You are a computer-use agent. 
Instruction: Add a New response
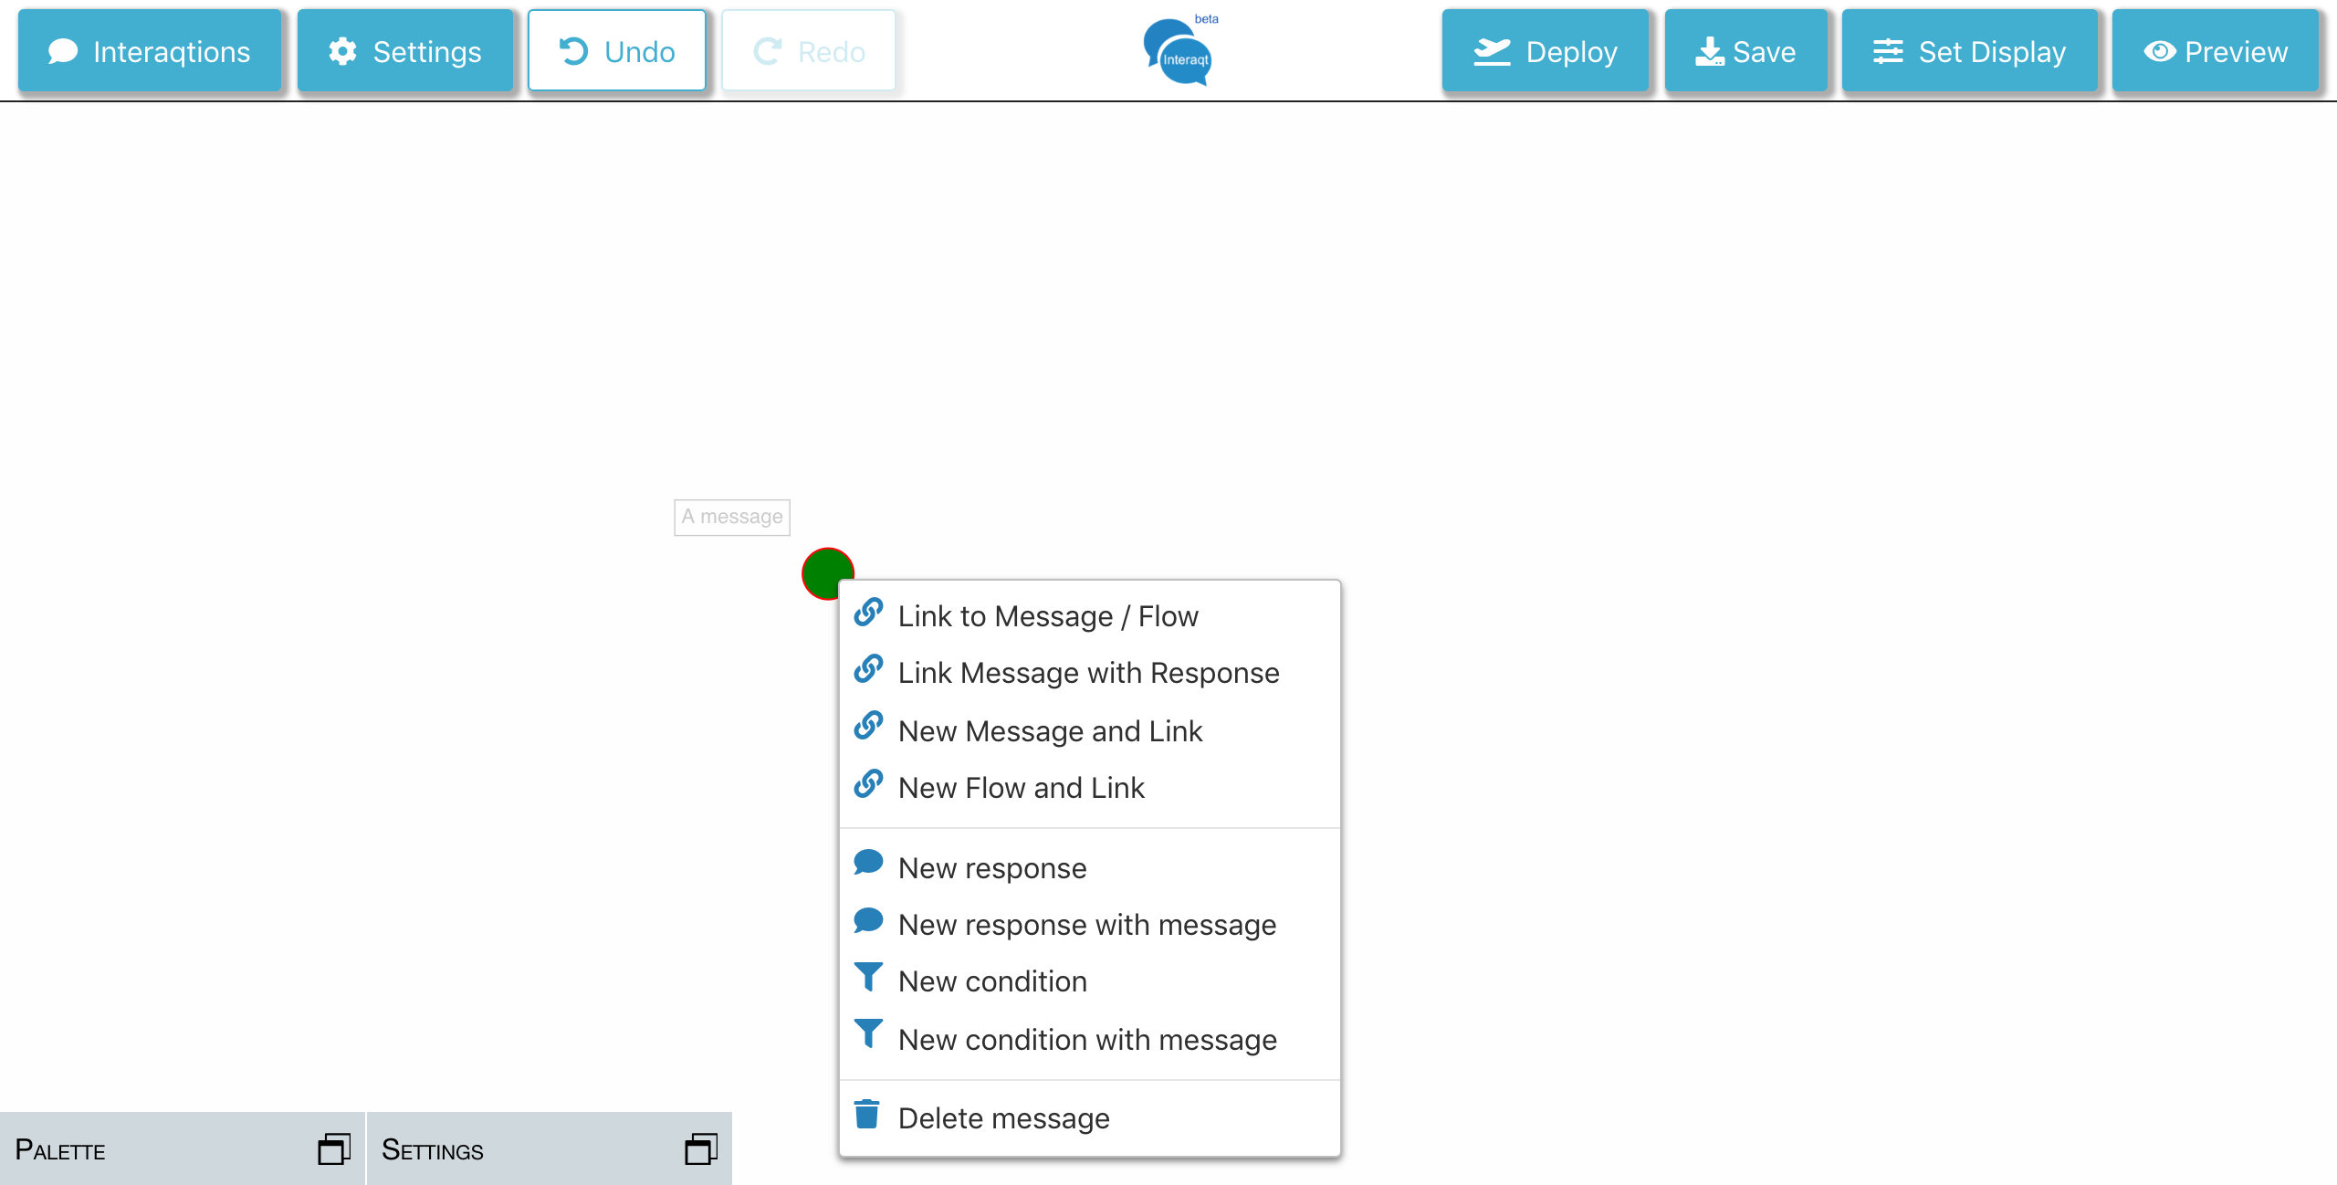[x=992, y=868]
